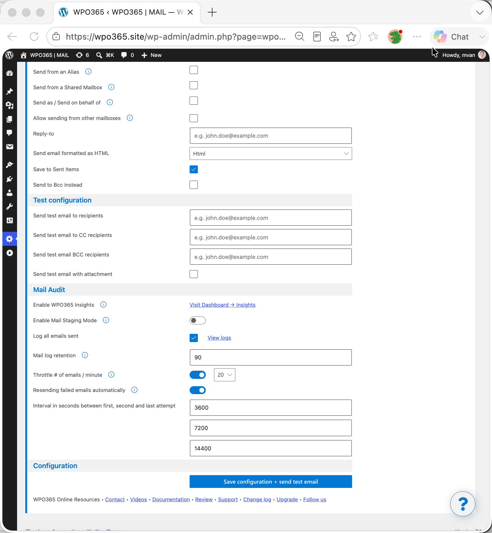Reload the page with the browser refresh icon
The width and height of the screenshot is (492, 533).
[34, 37]
